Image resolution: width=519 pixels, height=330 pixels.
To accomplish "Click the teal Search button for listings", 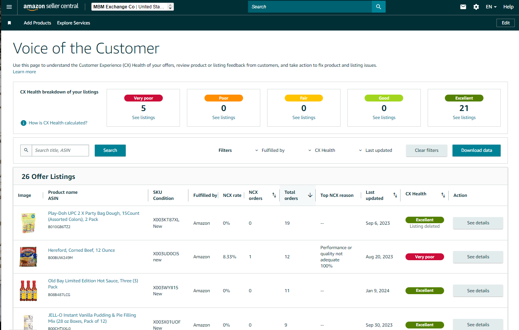I will (x=110, y=150).
